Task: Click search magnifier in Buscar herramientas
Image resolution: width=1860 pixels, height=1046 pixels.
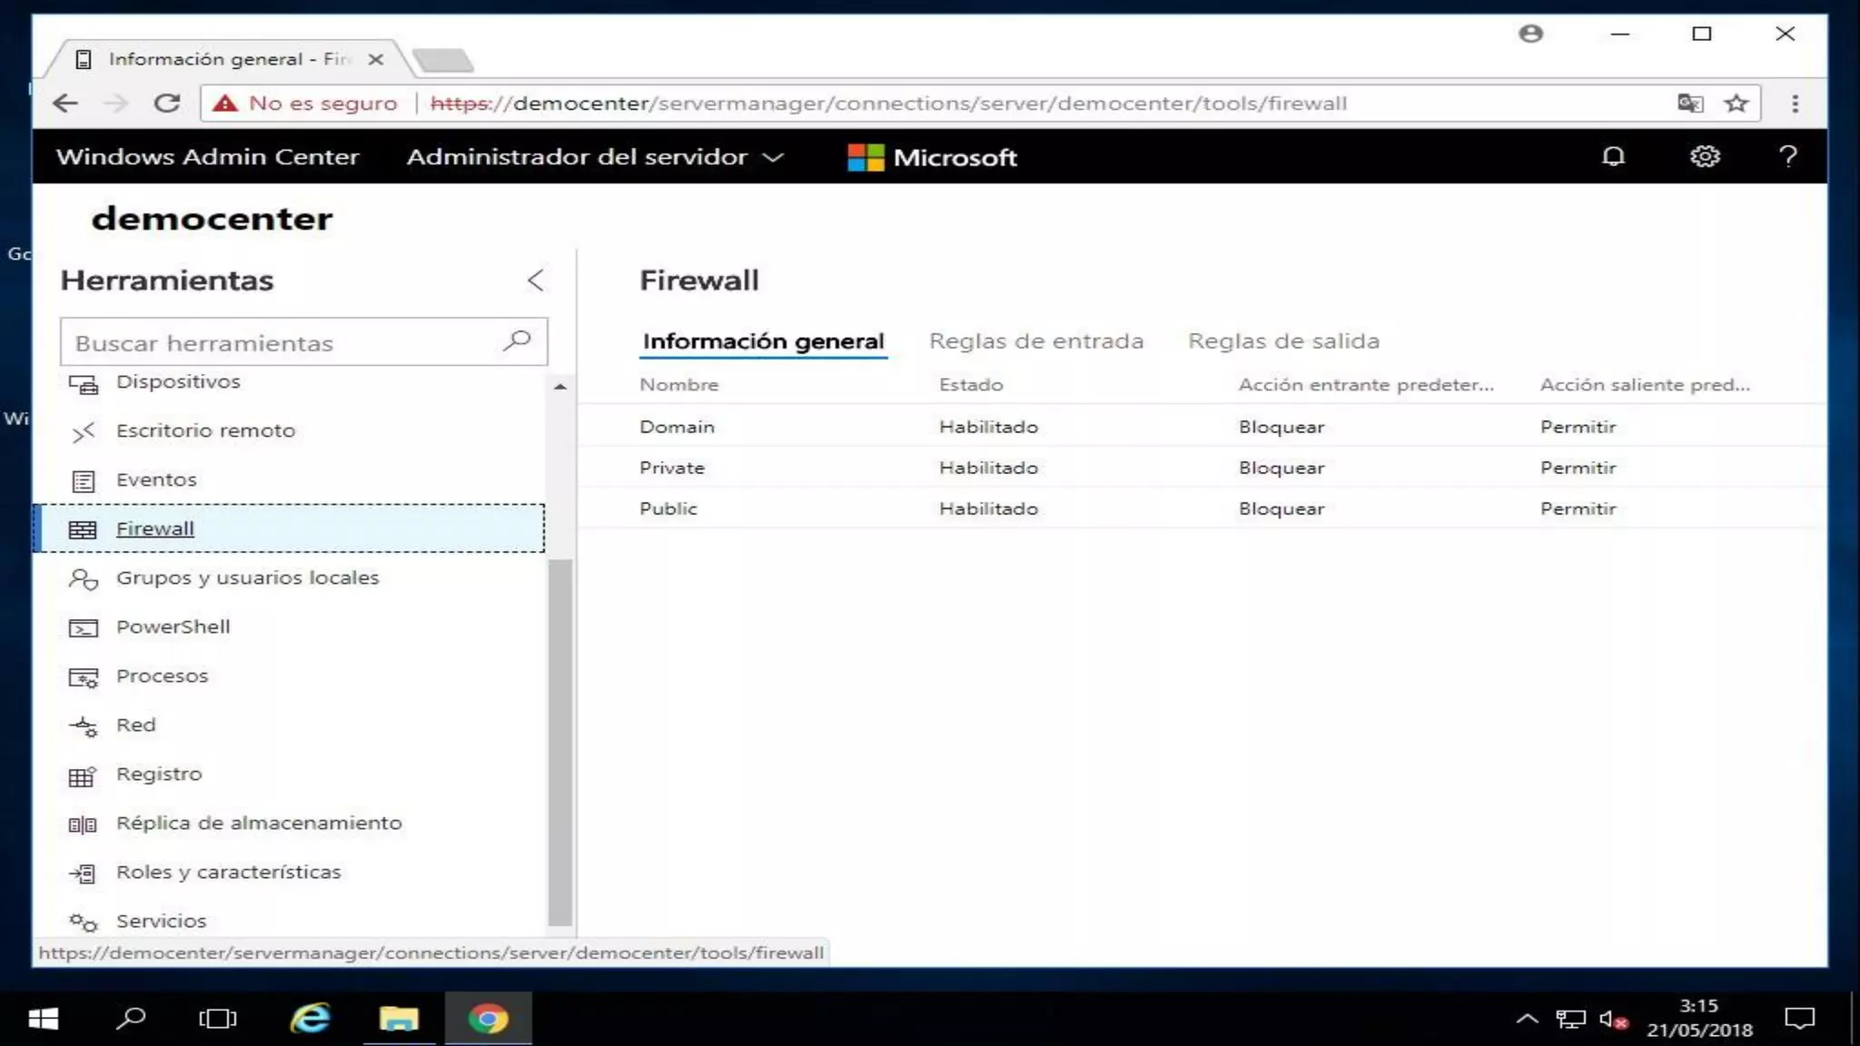Action: 517,340
